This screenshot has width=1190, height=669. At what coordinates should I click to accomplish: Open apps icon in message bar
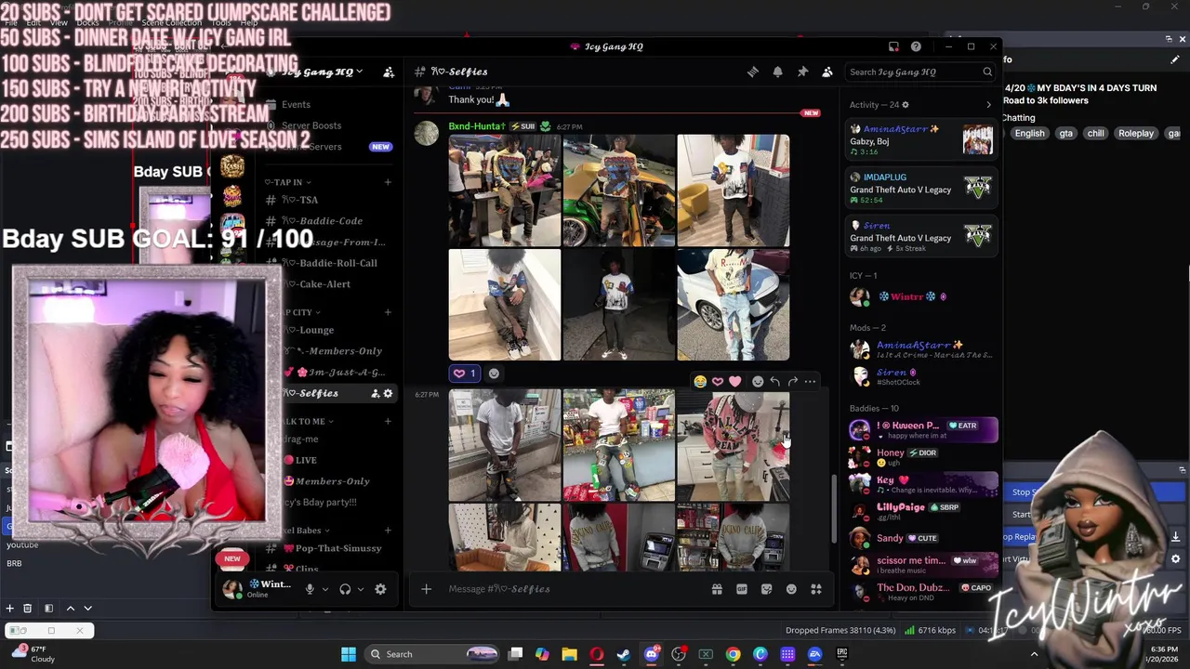pos(816,589)
